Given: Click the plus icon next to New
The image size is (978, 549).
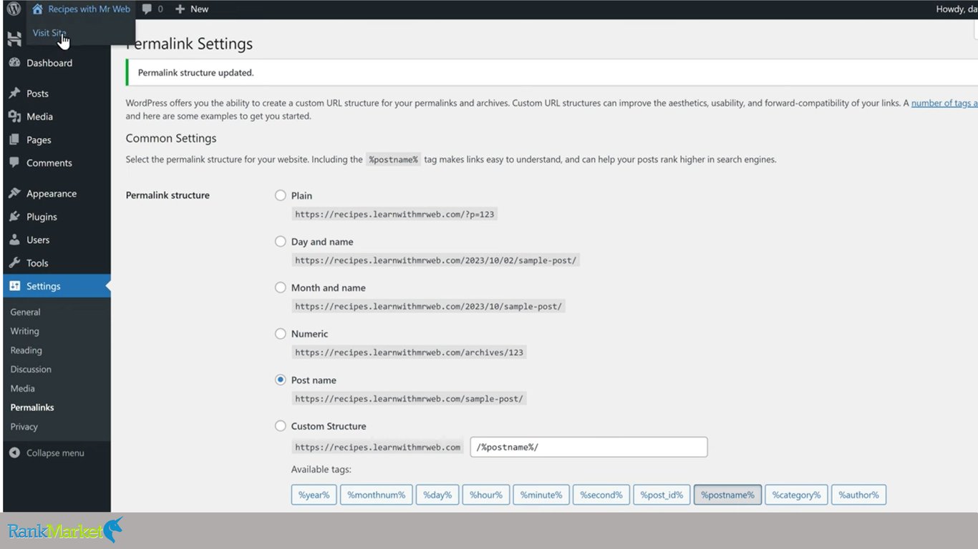Looking at the screenshot, I should [x=180, y=9].
